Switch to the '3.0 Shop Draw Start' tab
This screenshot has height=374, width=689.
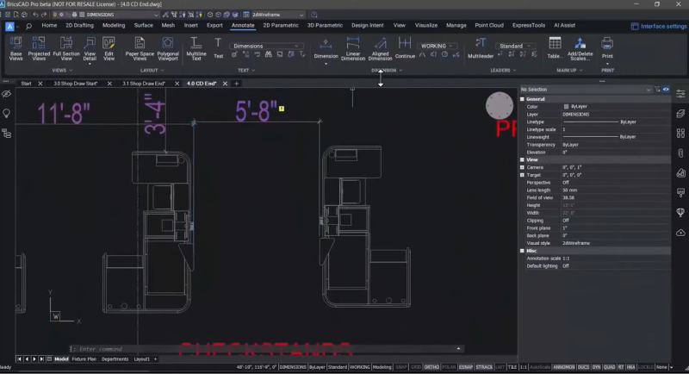point(76,84)
